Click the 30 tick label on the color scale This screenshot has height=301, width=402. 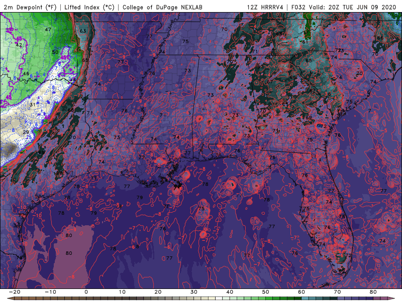(194, 292)
